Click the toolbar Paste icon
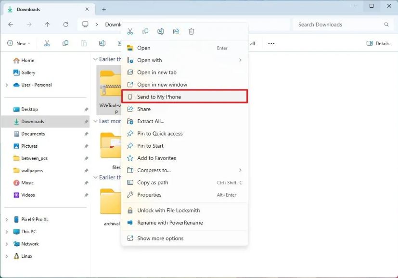This screenshot has height=278, width=398. [x=84, y=43]
